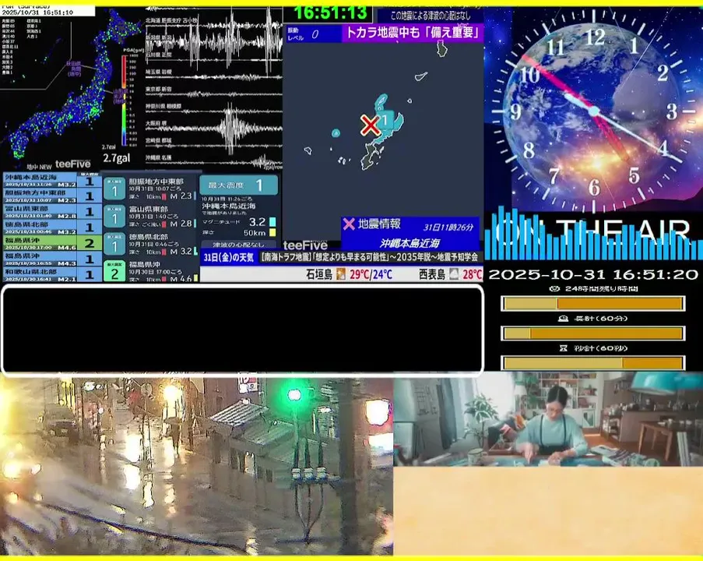
Task: Click the green traffic light in street camera
Action: pyautogui.click(x=294, y=395)
